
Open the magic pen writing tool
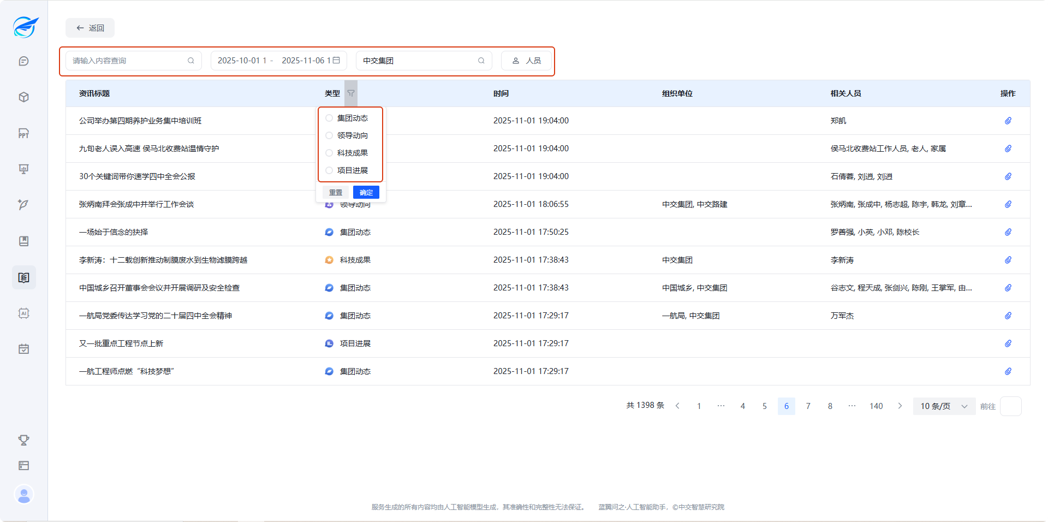coord(23,205)
